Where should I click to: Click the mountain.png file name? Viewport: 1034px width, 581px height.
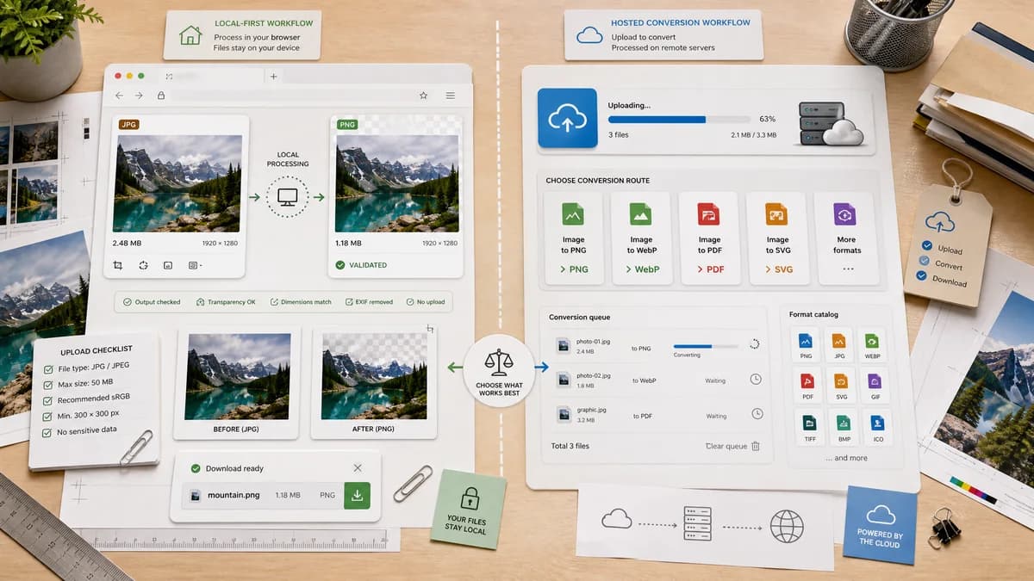click(x=234, y=496)
